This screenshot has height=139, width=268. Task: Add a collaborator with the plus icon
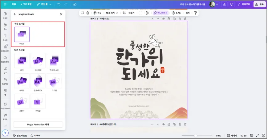click(217, 4)
